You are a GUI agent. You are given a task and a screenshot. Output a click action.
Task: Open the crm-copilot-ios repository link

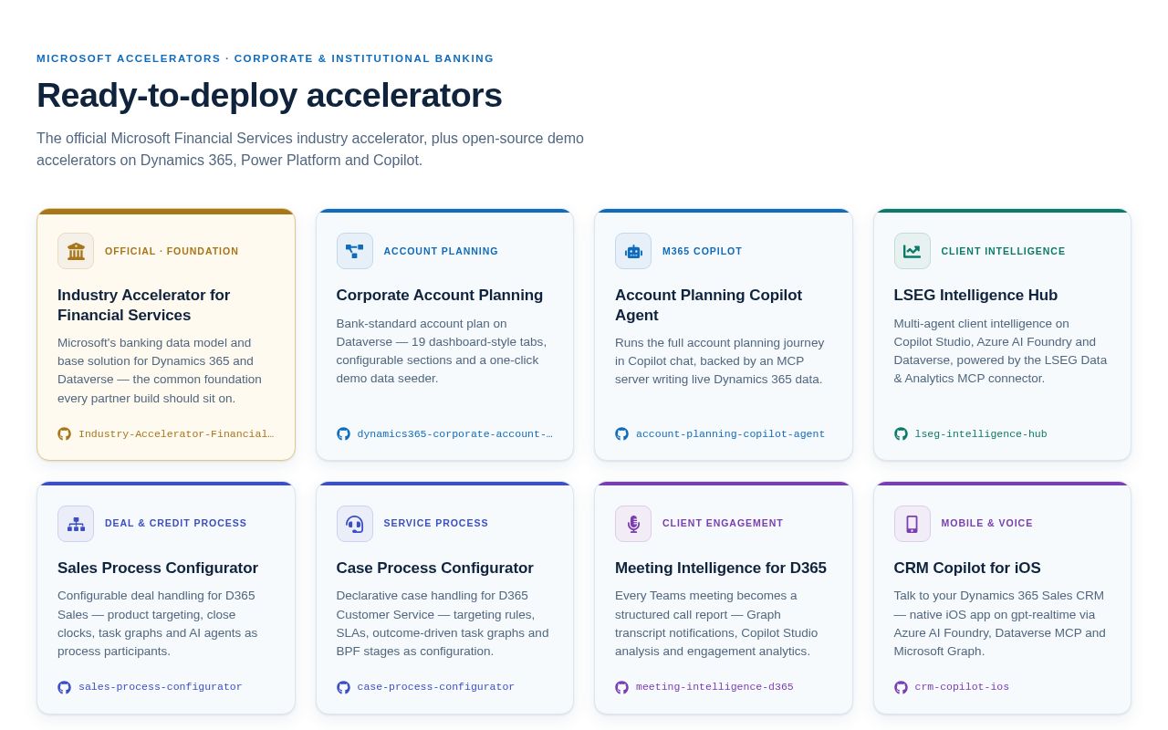(952, 687)
